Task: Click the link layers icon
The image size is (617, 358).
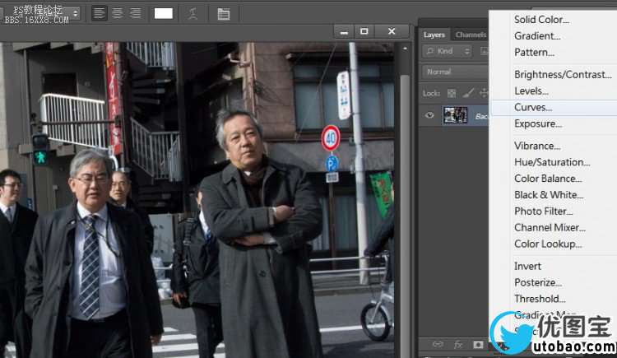Action: coord(438,345)
